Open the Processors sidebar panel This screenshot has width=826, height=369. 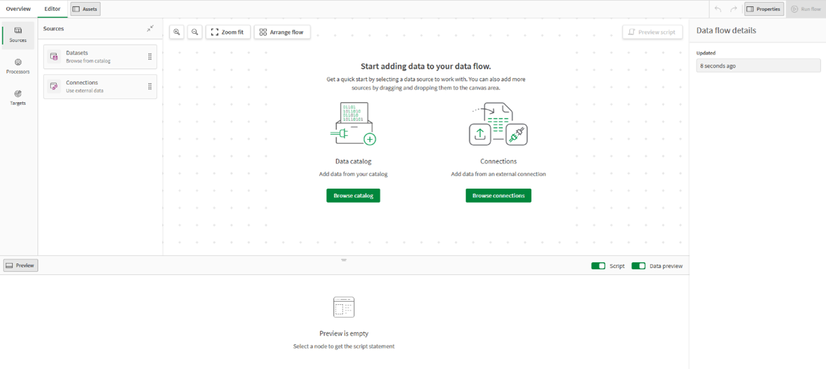coord(18,66)
